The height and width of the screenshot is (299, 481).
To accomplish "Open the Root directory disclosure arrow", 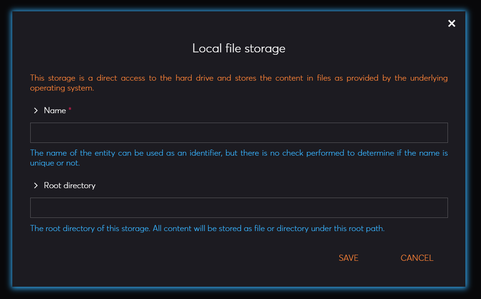I will (36, 185).
